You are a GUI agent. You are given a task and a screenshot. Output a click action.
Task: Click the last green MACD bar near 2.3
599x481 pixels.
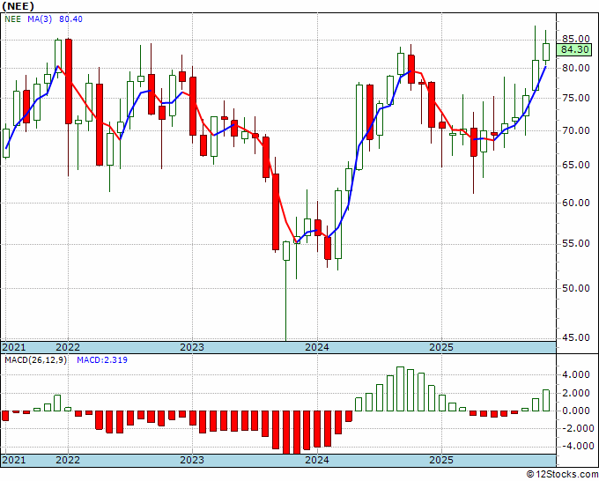point(546,400)
